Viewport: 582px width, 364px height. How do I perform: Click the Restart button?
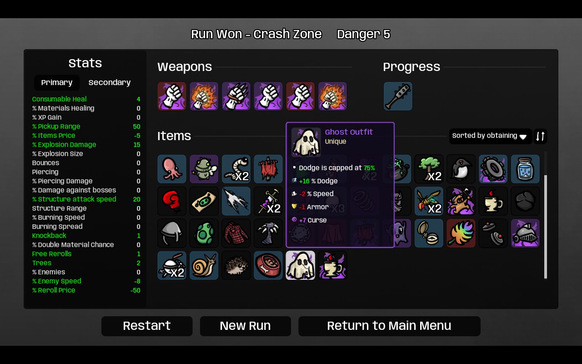tap(147, 326)
